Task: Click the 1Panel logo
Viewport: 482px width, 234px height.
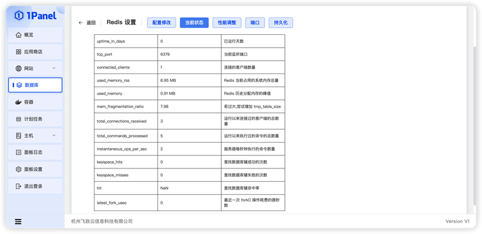Action: (x=36, y=16)
